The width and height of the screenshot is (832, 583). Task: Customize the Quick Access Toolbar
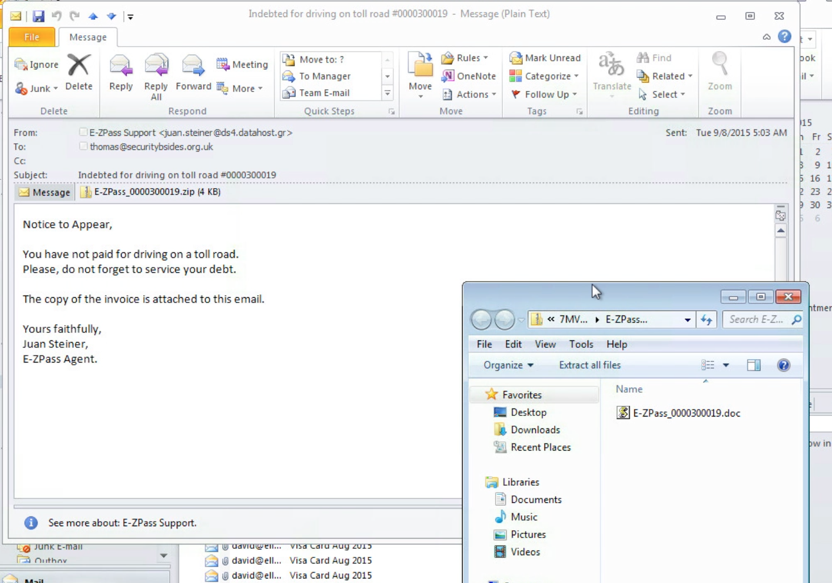(x=130, y=16)
